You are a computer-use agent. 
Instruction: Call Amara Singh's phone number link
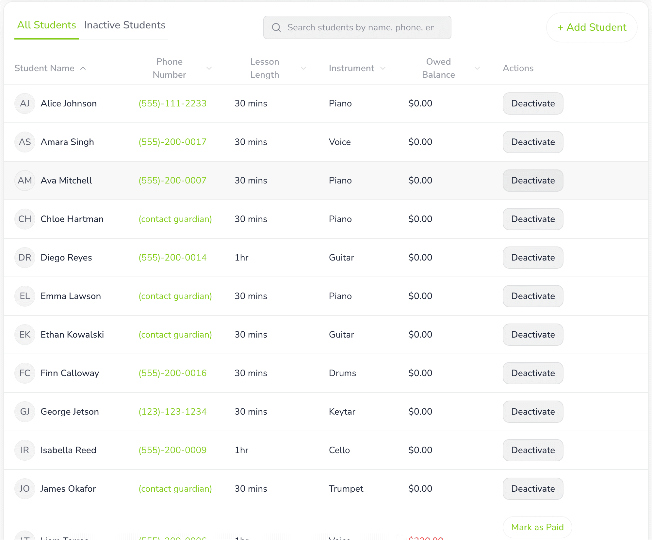point(172,142)
